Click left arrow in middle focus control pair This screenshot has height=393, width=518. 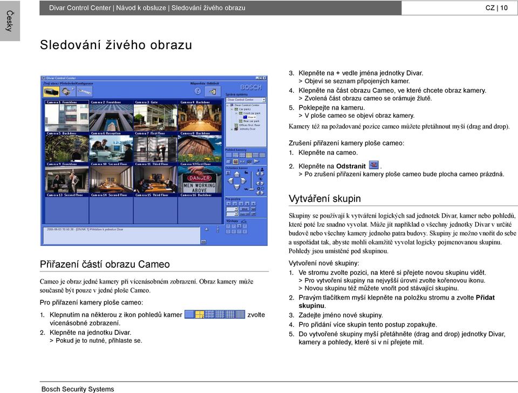pos(258,184)
